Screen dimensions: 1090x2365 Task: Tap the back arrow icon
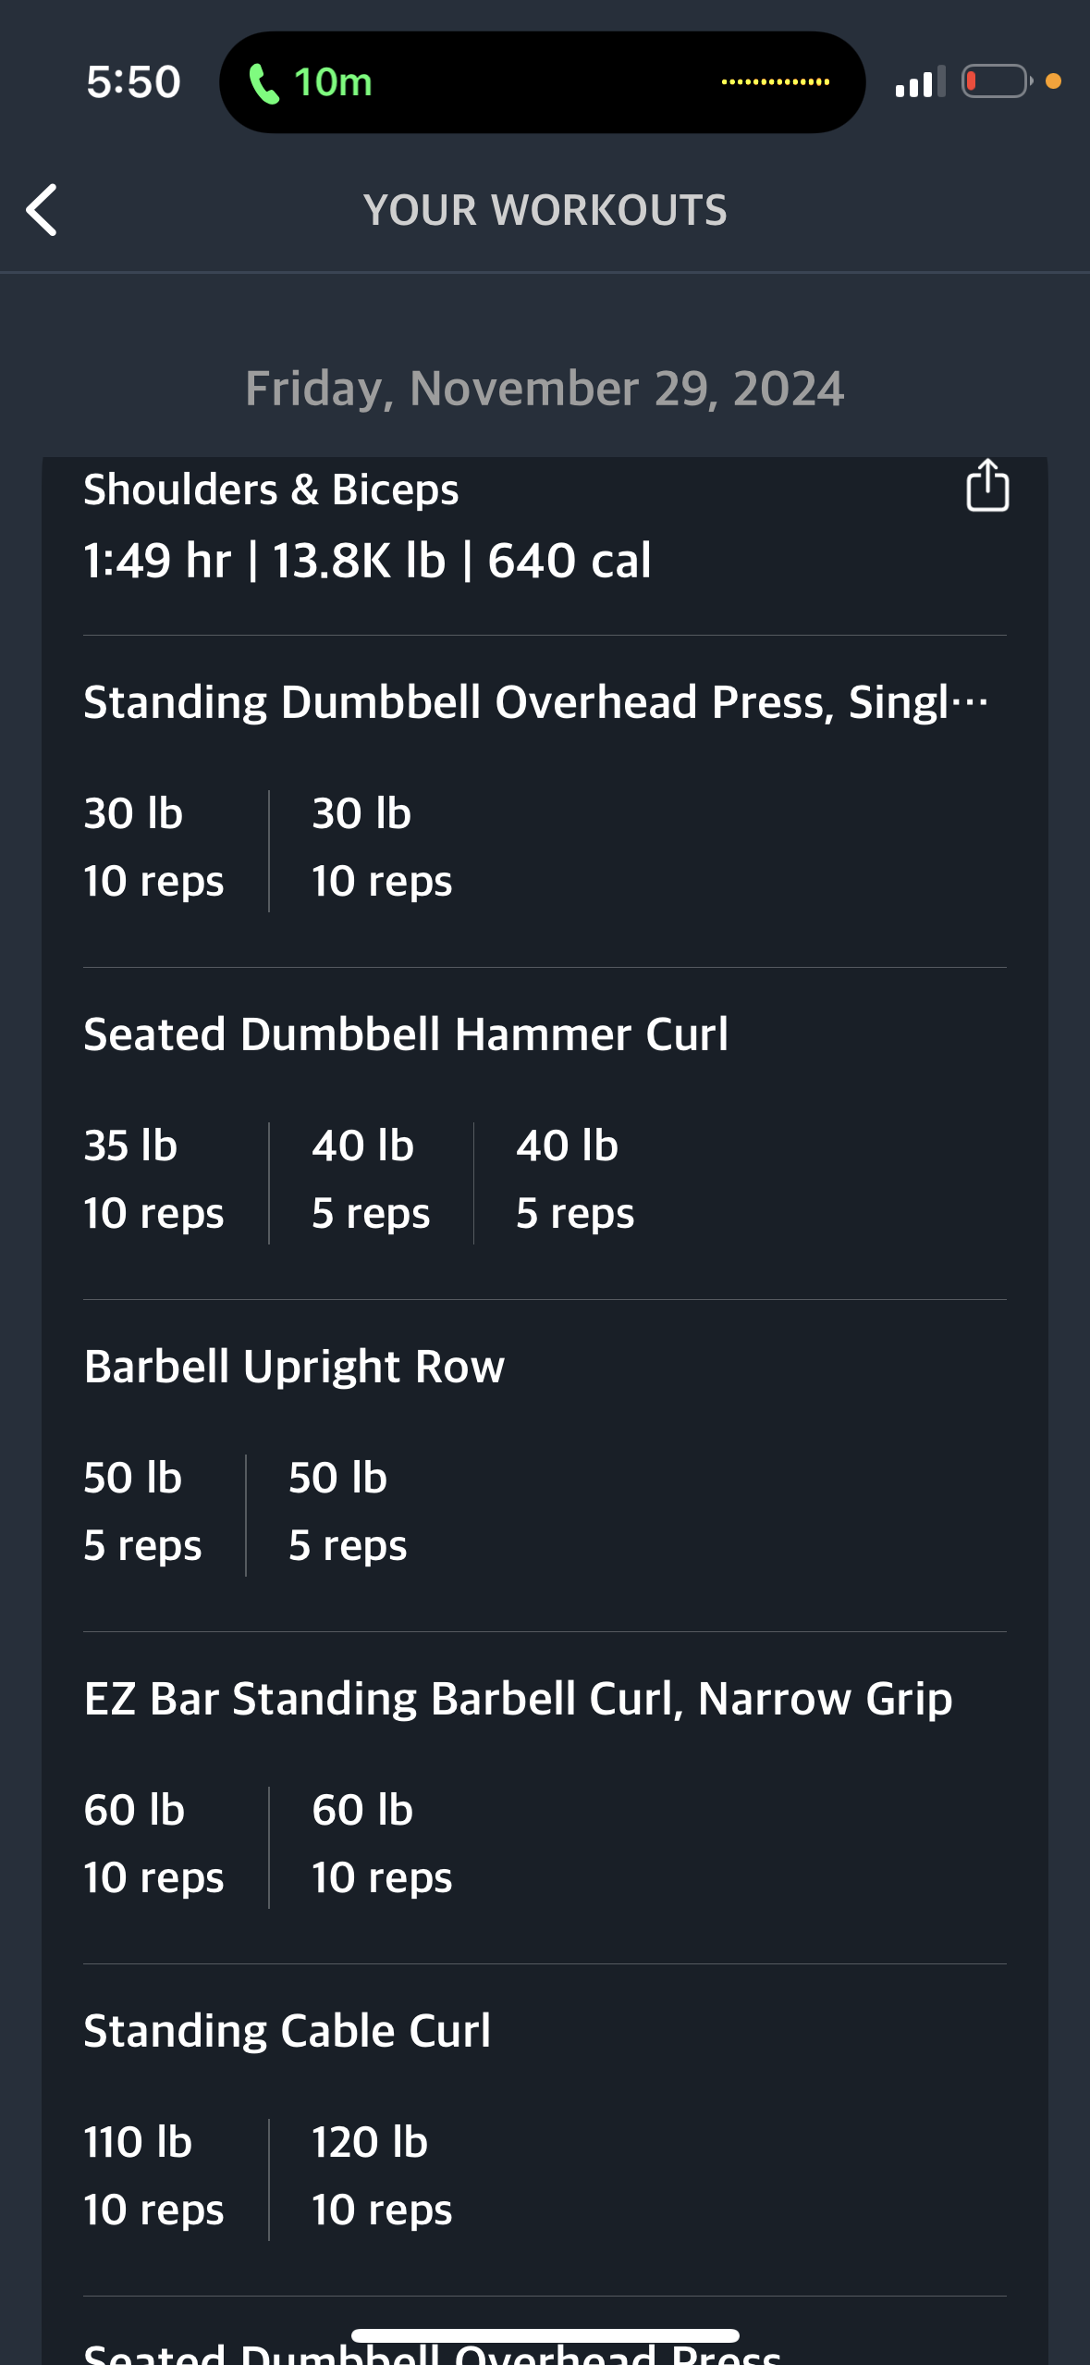42,210
